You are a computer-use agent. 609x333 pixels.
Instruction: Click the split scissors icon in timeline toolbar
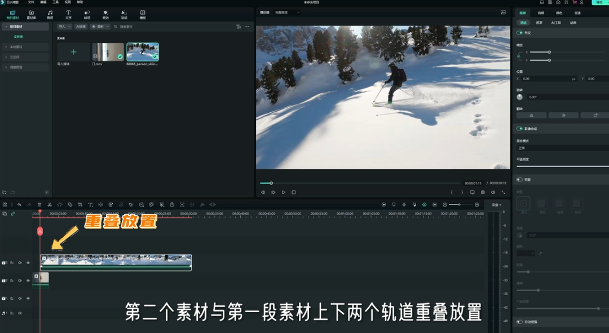tap(50, 205)
